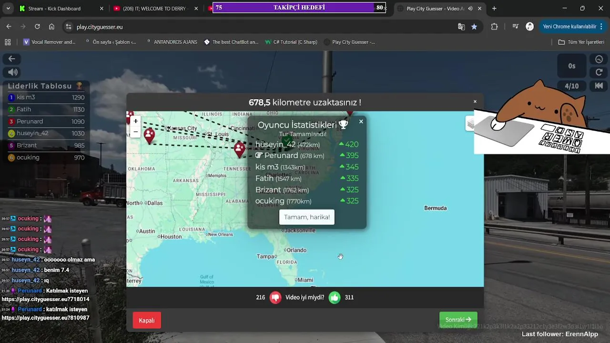Open a new browser tab

click(x=494, y=9)
